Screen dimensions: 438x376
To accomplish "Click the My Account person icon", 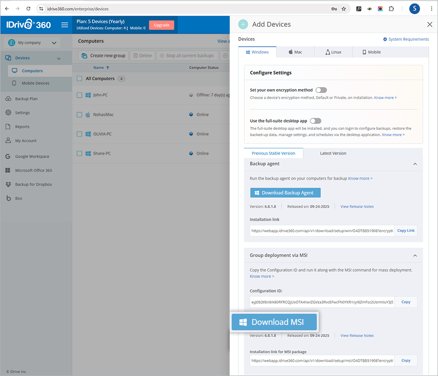I will [8, 141].
